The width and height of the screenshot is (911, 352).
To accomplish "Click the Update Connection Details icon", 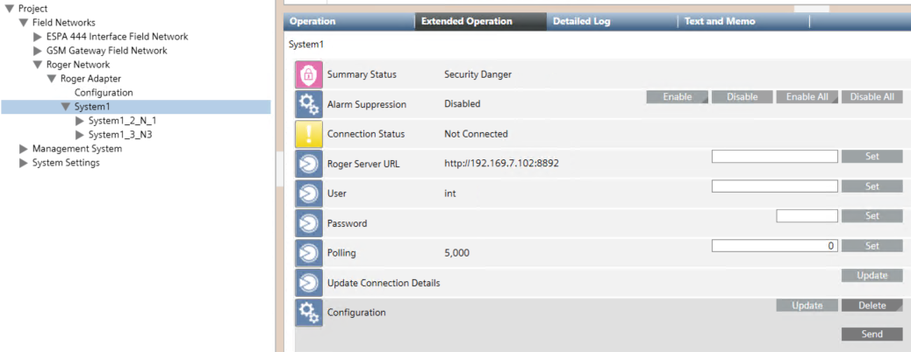I will pyautogui.click(x=308, y=283).
